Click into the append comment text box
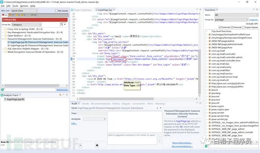The image size is (260, 153). (132, 139)
